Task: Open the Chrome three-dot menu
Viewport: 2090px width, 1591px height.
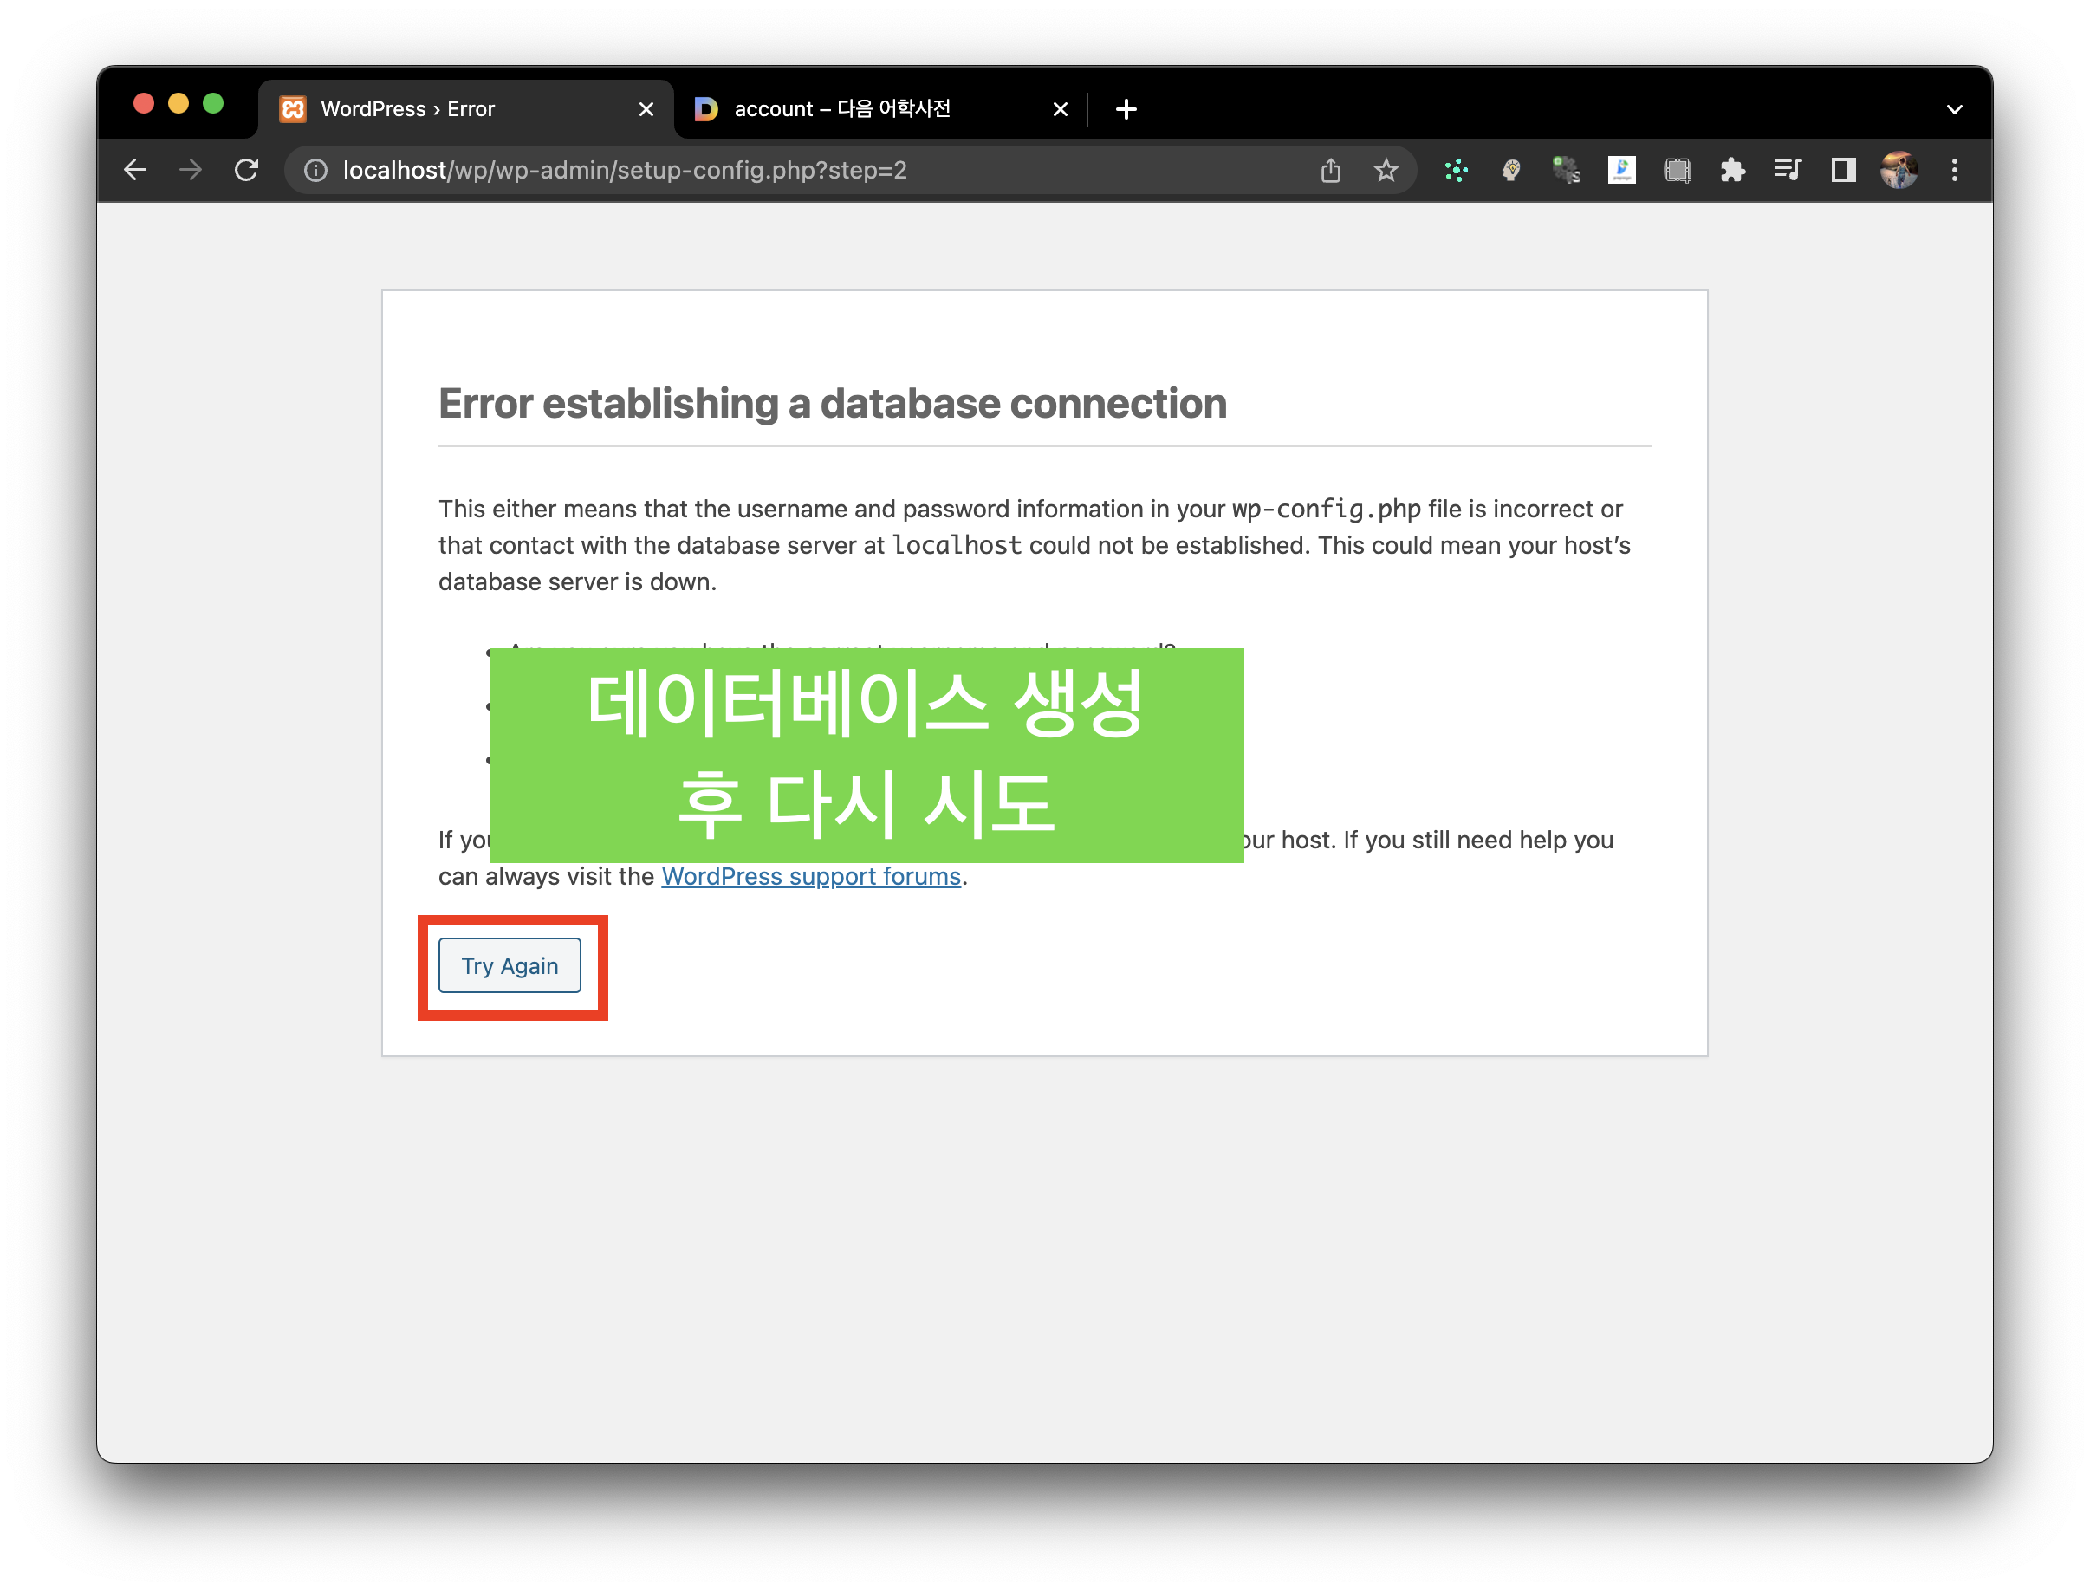Action: click(1955, 171)
